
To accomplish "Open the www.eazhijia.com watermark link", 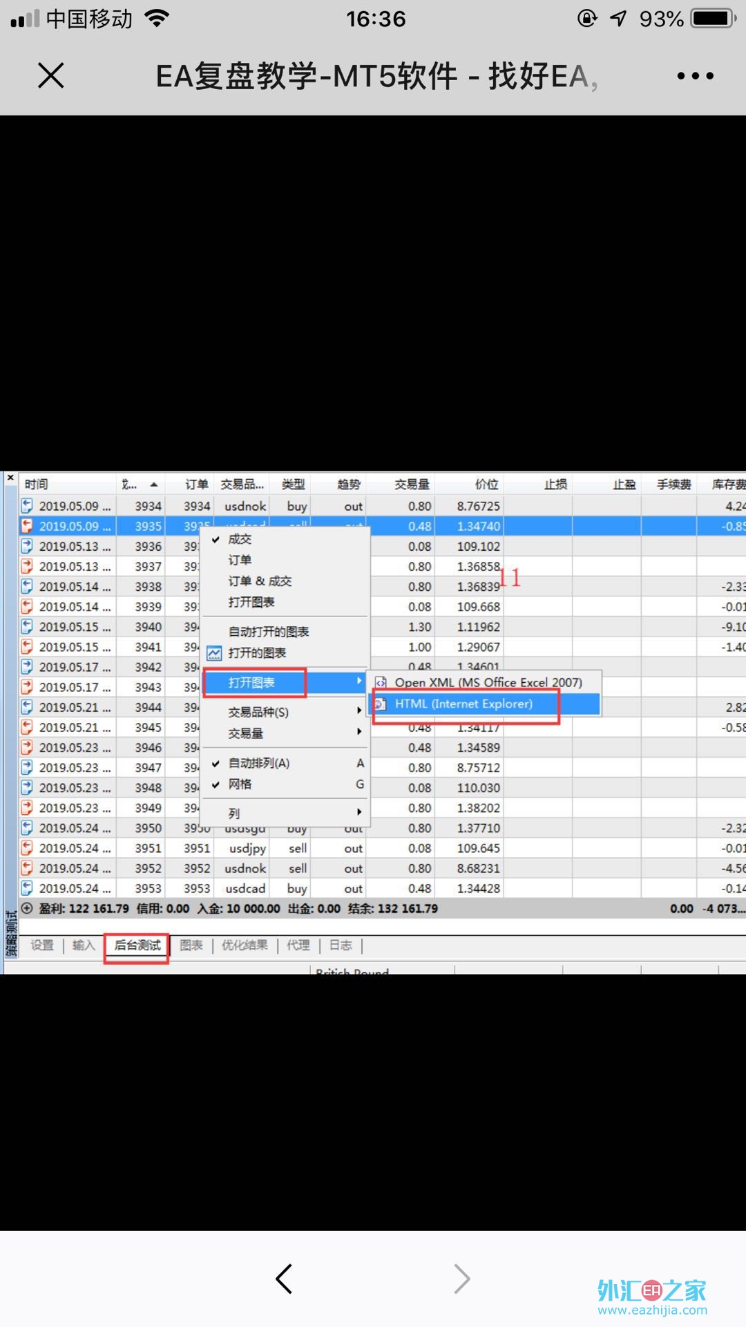I will [652, 1310].
